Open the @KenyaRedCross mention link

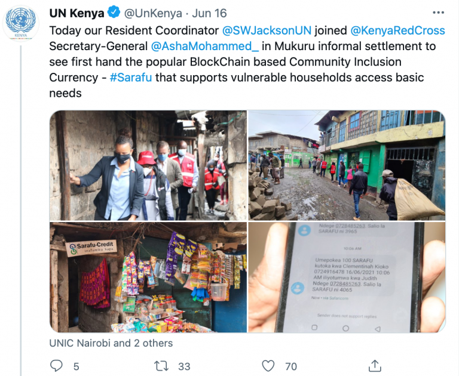point(397,30)
